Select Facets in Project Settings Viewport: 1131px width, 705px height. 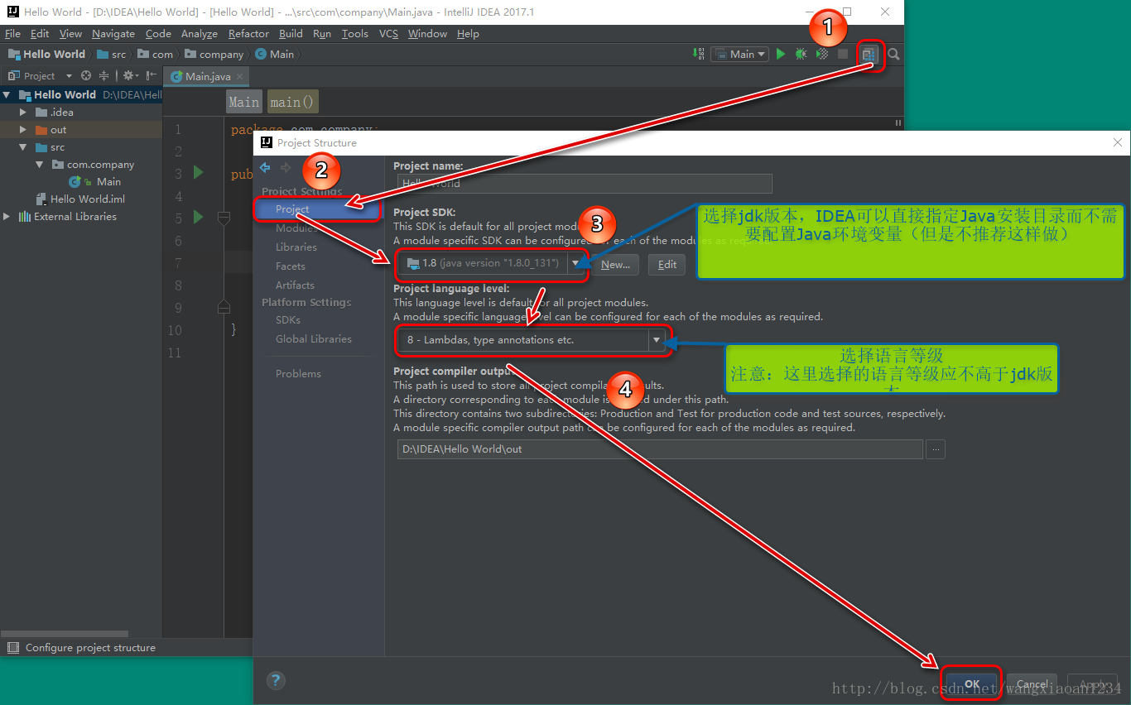[291, 266]
